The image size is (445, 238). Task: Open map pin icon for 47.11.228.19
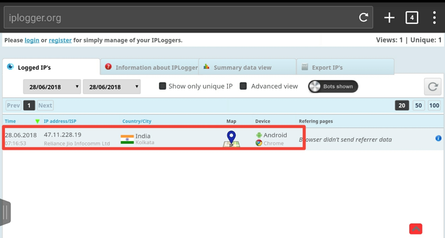pyautogui.click(x=231, y=139)
